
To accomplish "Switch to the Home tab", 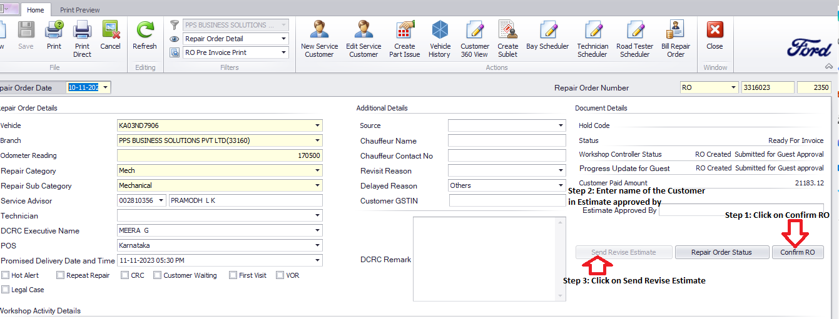I will click(x=36, y=9).
